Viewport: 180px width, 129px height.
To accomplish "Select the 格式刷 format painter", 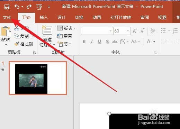I will 23,44.
